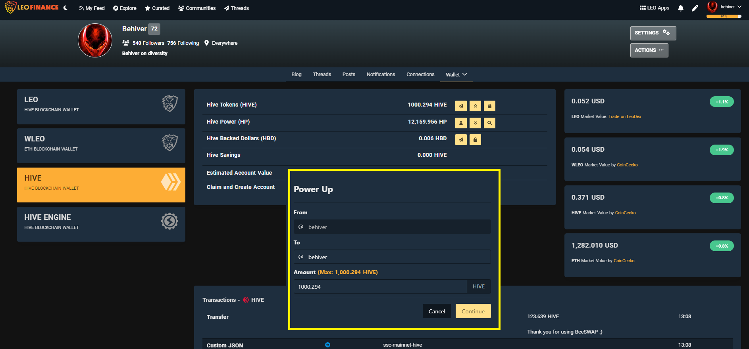Click the magnifier icon for Hive Power
The width and height of the screenshot is (749, 349).
click(x=489, y=123)
